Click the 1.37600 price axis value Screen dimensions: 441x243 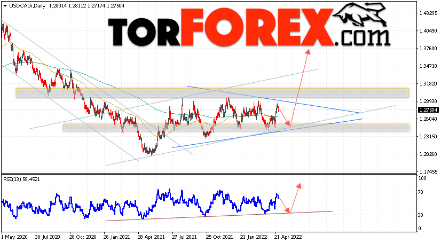(x=428, y=49)
